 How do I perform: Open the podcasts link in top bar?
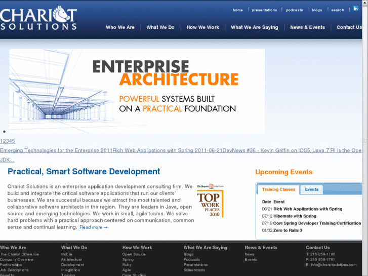(294, 10)
